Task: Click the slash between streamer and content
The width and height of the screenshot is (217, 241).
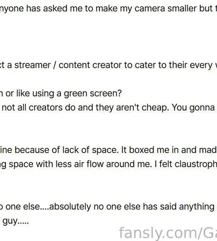Action: pyautogui.click(x=54, y=65)
